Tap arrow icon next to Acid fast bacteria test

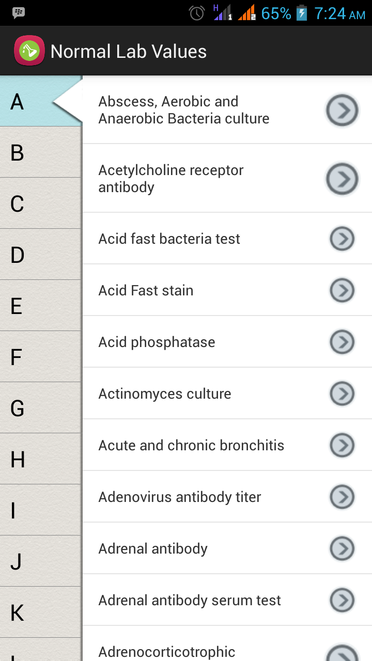click(342, 239)
